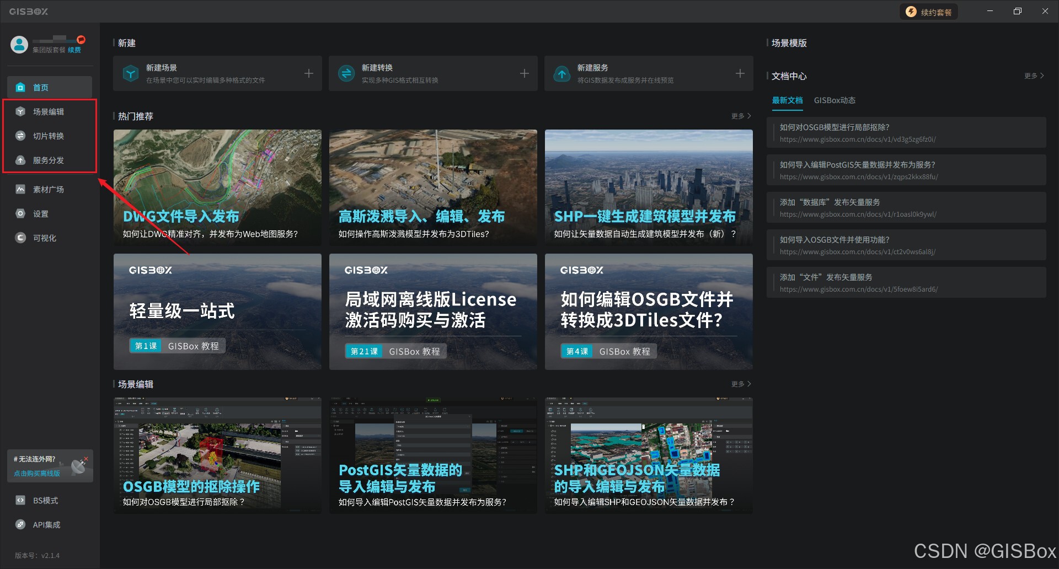Viewport: 1059px width, 569px height.
Task: Select 服务分发 menu item
Action: pos(50,160)
